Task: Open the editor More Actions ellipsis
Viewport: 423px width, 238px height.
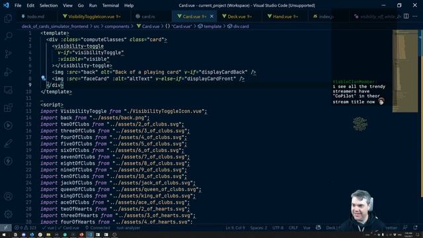Action: (x=415, y=16)
